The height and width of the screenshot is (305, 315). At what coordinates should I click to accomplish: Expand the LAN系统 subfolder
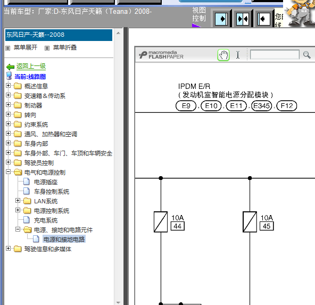click(18, 200)
